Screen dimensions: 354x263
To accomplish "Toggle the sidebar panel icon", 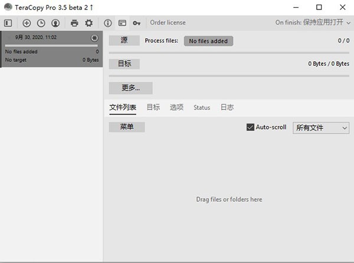I will (x=8, y=23).
